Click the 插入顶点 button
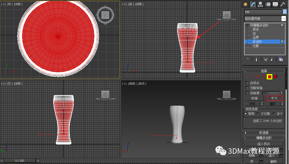This screenshot has height=164, width=289. click(264, 144)
